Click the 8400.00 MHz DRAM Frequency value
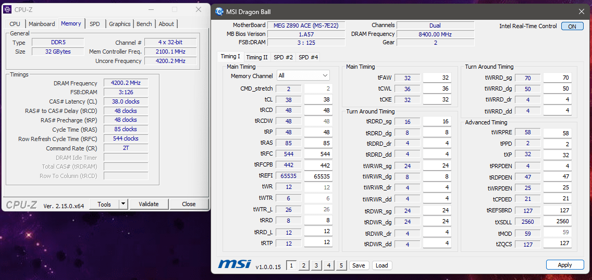Viewport: 592px width, 280px height. (x=435, y=34)
